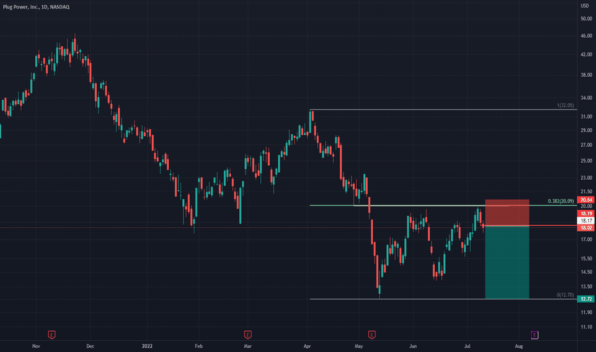Click the Feb label on time axis

(198, 346)
